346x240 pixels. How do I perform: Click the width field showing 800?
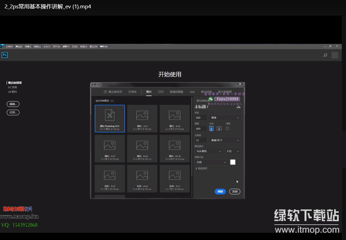point(201,118)
